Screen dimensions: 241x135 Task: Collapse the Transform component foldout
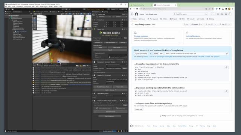click(x=93, y=20)
